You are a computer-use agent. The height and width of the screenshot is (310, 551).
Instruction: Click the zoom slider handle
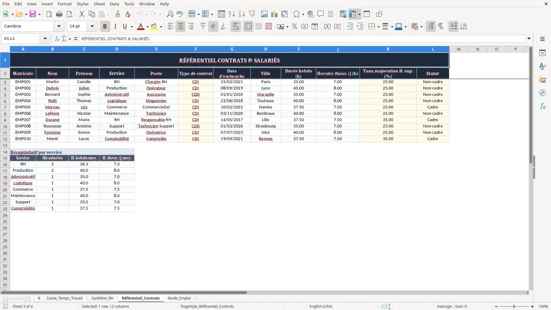coord(514,306)
